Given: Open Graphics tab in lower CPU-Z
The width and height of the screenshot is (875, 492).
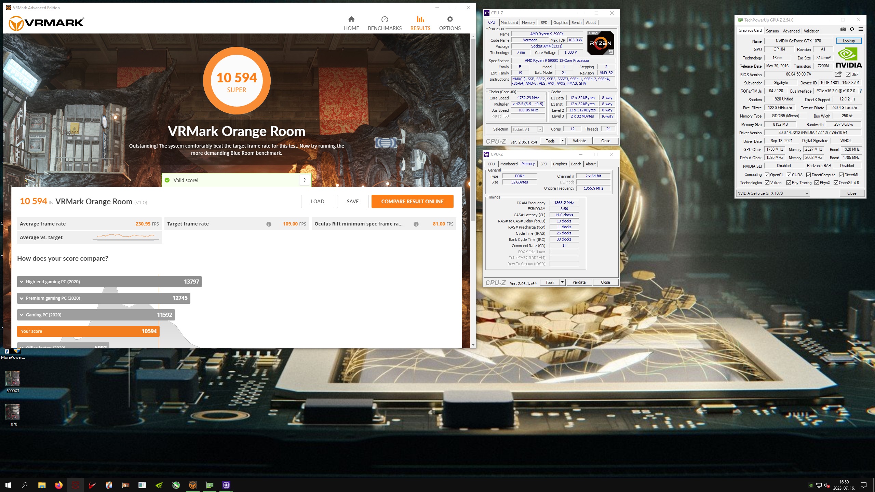Looking at the screenshot, I should 560,164.
